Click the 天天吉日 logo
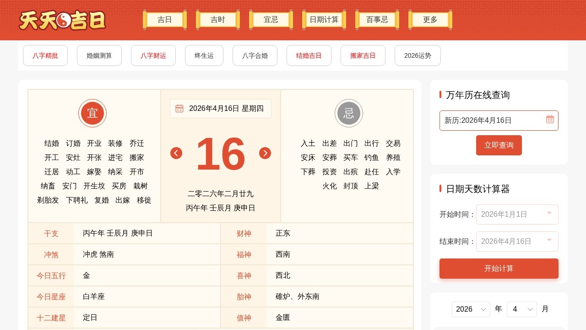 62,20
